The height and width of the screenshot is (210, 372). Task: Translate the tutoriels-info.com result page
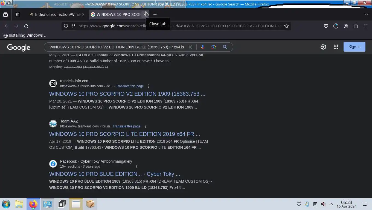[x=130, y=86]
